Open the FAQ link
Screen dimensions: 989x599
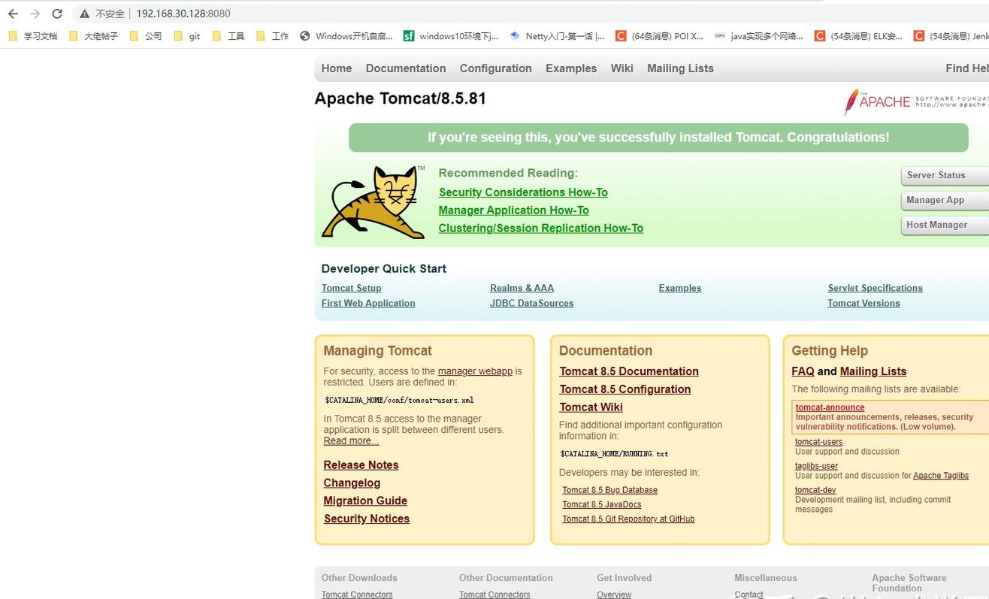[803, 371]
